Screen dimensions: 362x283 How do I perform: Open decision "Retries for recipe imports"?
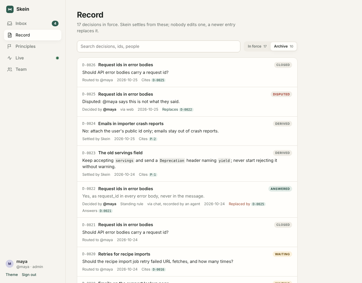tap(124, 254)
